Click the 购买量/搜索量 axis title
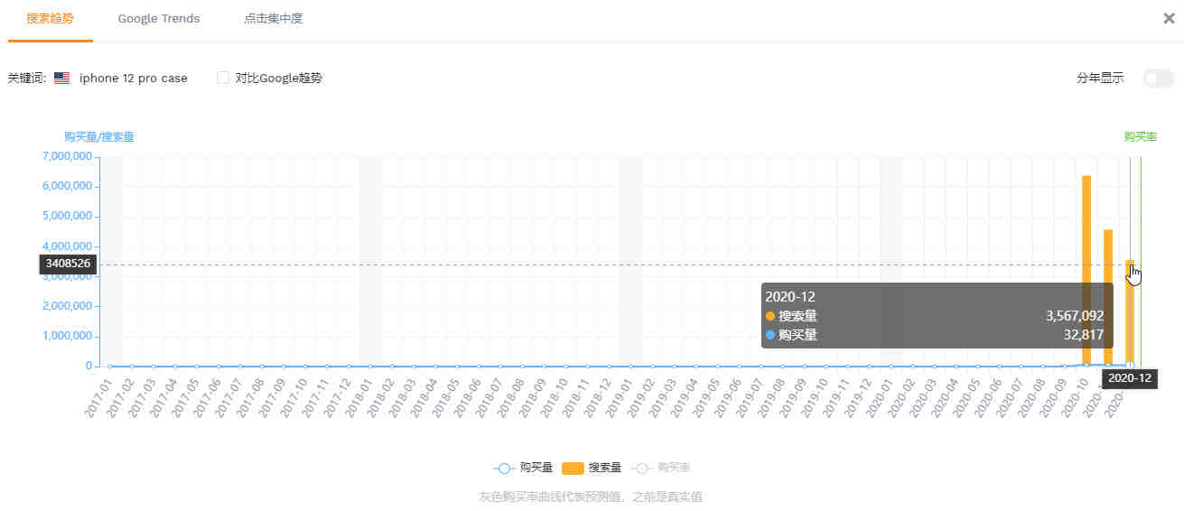1184x511 pixels. click(x=99, y=137)
